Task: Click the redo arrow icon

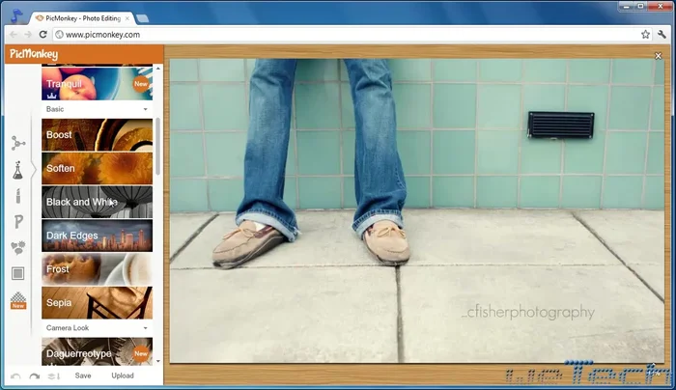Action: pyautogui.click(x=34, y=376)
